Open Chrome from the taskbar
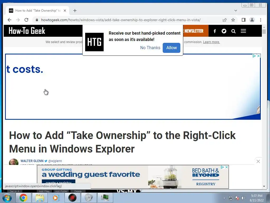 (x=23, y=198)
